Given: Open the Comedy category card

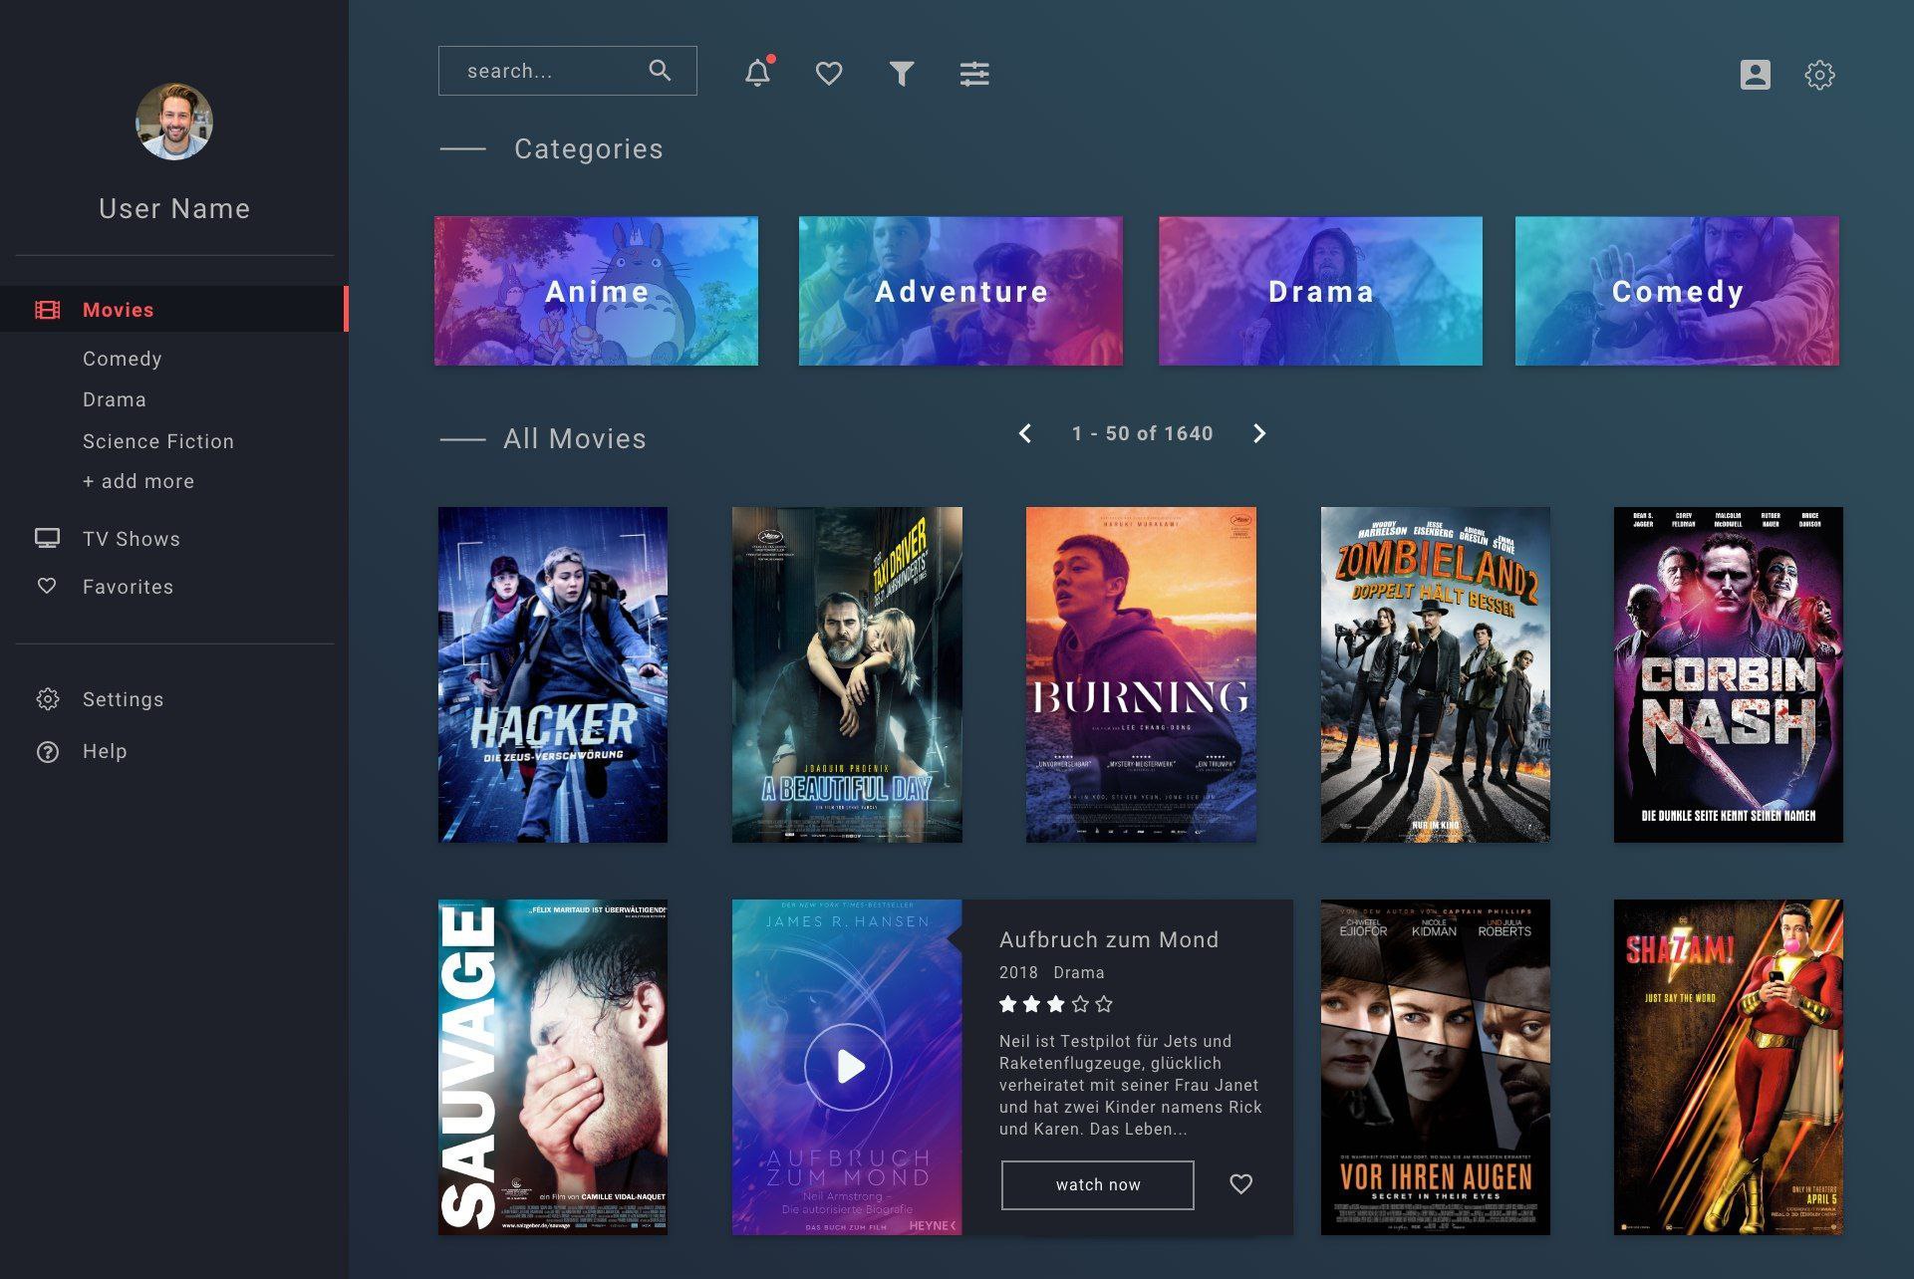Looking at the screenshot, I should pos(1677,291).
